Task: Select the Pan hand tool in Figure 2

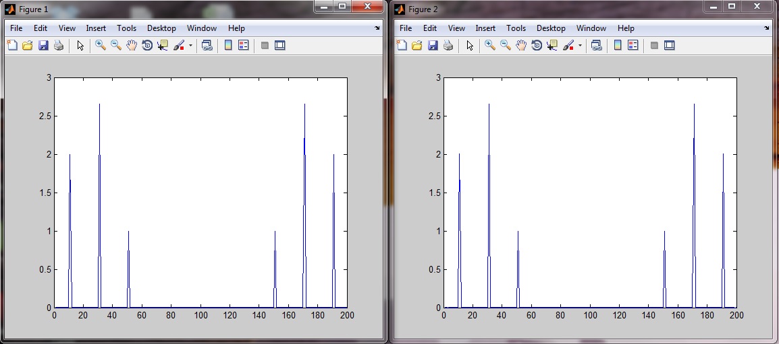Action: tap(521, 46)
